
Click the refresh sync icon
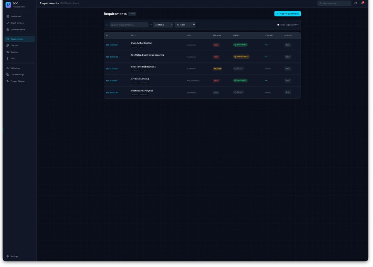[x=355, y=3]
